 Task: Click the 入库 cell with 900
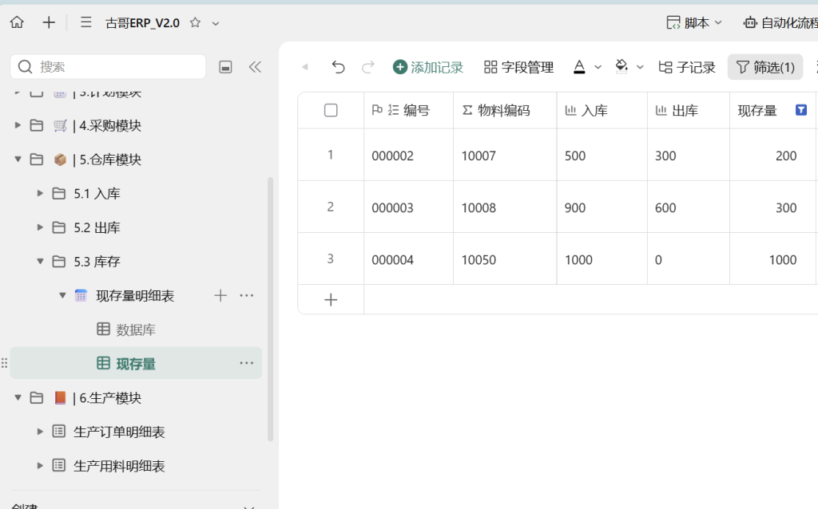[x=602, y=207]
